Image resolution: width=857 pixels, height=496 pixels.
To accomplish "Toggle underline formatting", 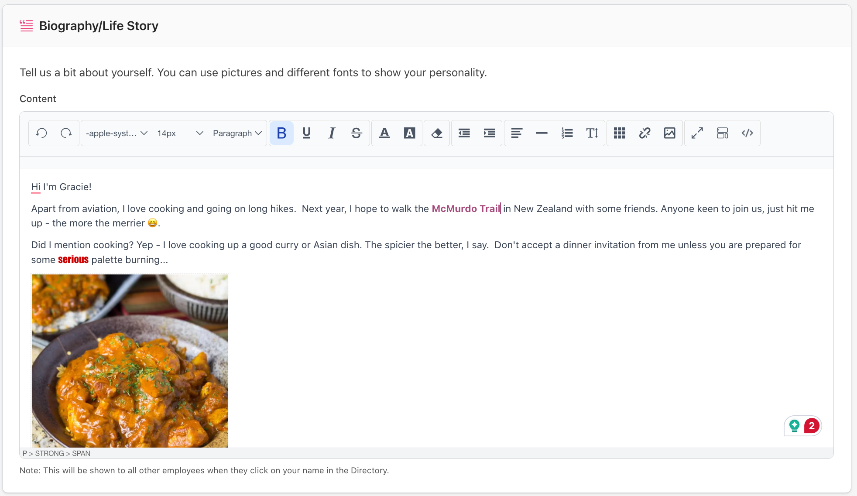I will click(x=306, y=133).
